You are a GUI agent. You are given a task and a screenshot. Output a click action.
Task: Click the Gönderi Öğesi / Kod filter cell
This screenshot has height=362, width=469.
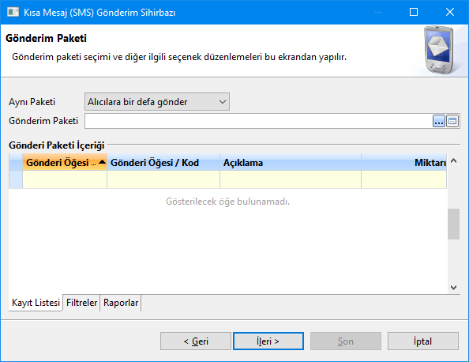[163, 179]
